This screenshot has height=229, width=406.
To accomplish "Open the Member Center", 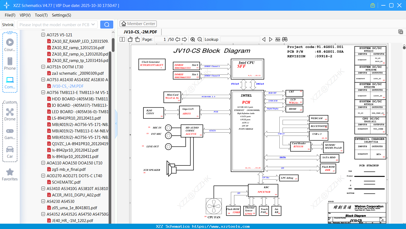I will pyautogui.click(x=138, y=24).
